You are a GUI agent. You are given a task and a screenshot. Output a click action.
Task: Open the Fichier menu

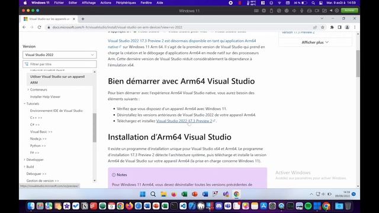59,3
